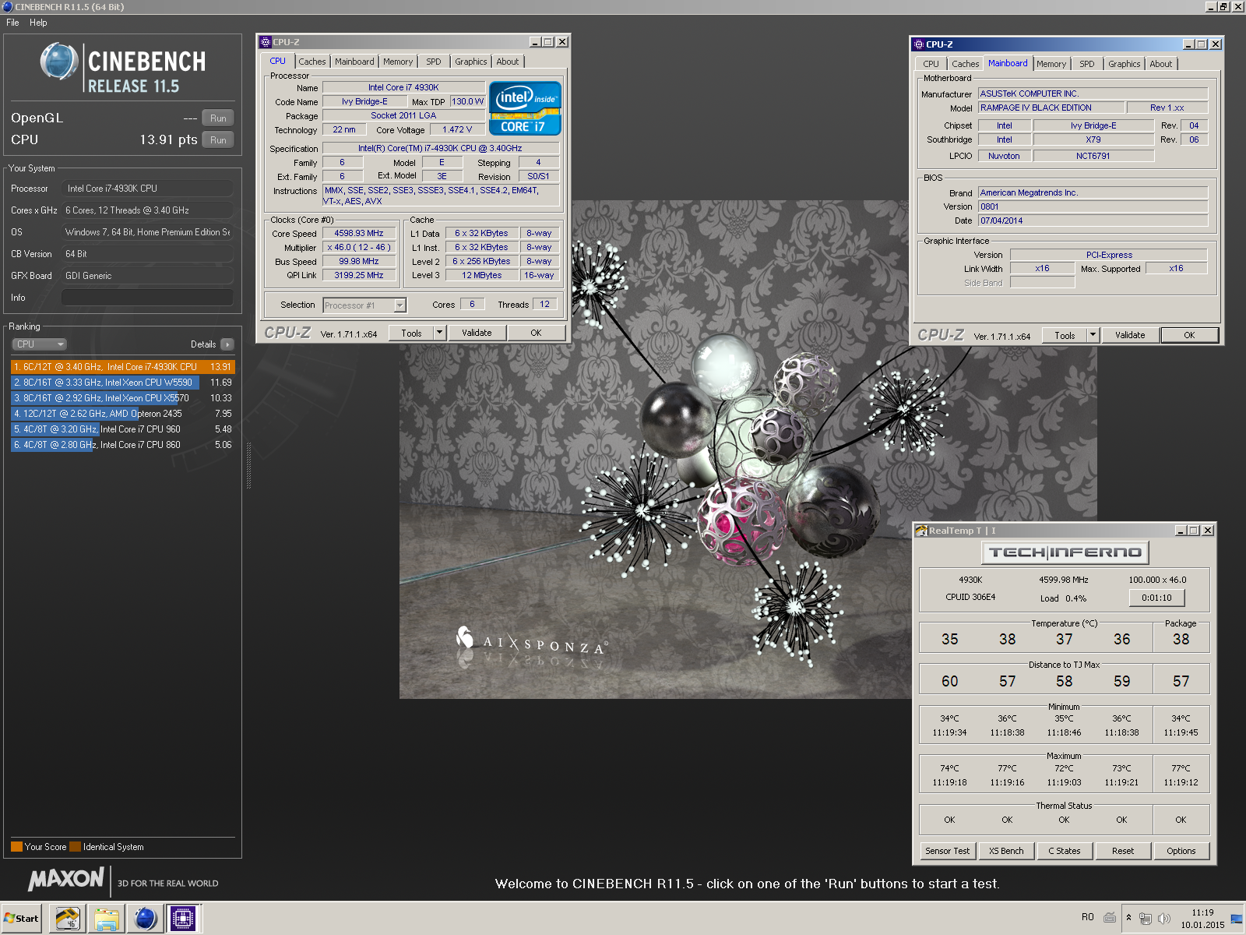This screenshot has width=1246, height=935.
Task: Click the Cinebench title bar icon
Action: (7, 6)
